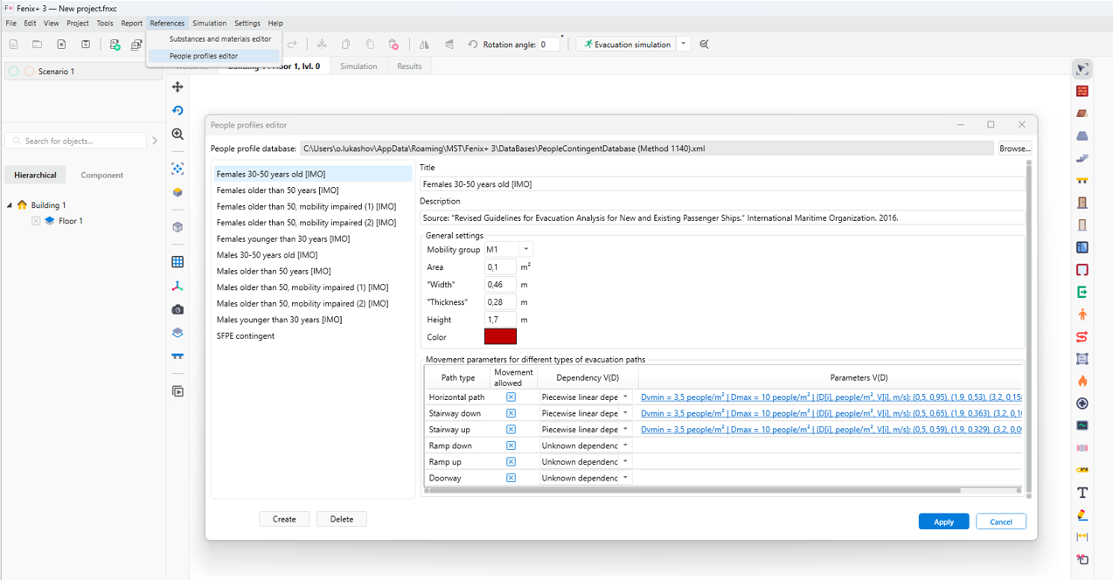This screenshot has width=1113, height=580.
Task: Toggle movement allowed for Doorway
Action: (511, 478)
